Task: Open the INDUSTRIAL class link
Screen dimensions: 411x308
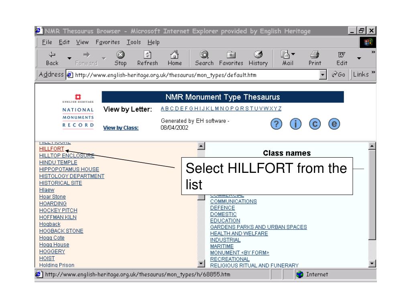Action: pyautogui.click(x=225, y=240)
